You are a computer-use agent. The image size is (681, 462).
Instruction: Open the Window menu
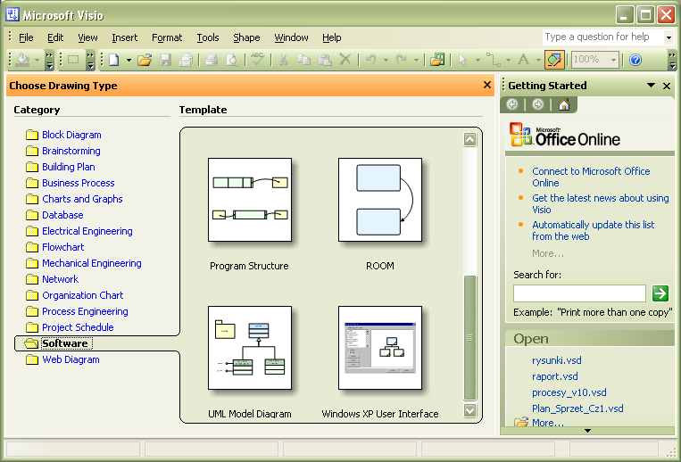(291, 37)
